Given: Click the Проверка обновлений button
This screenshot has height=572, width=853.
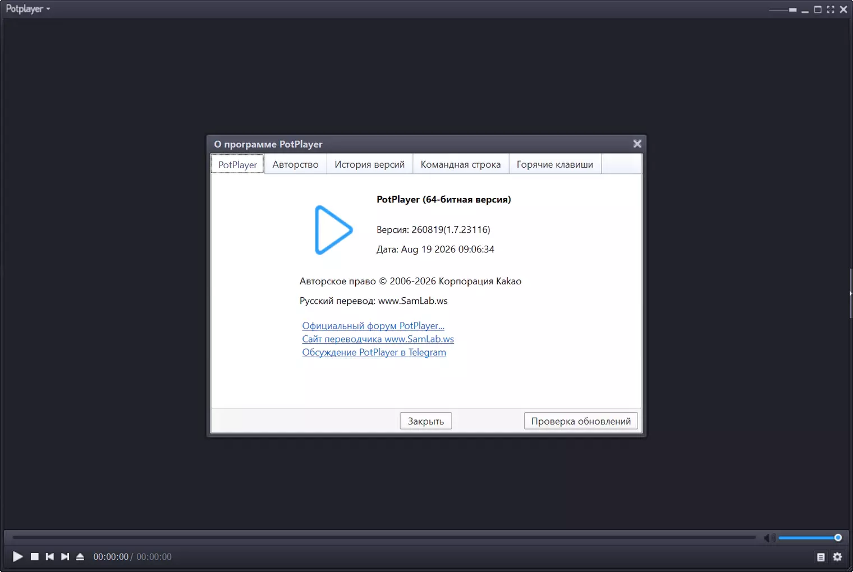Looking at the screenshot, I should tap(581, 421).
